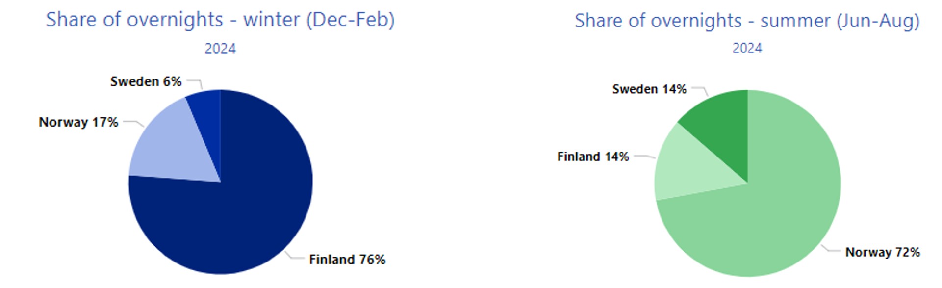Select the 'Sweden 14%' label
Viewport: 942px width, 288px height.
click(649, 89)
